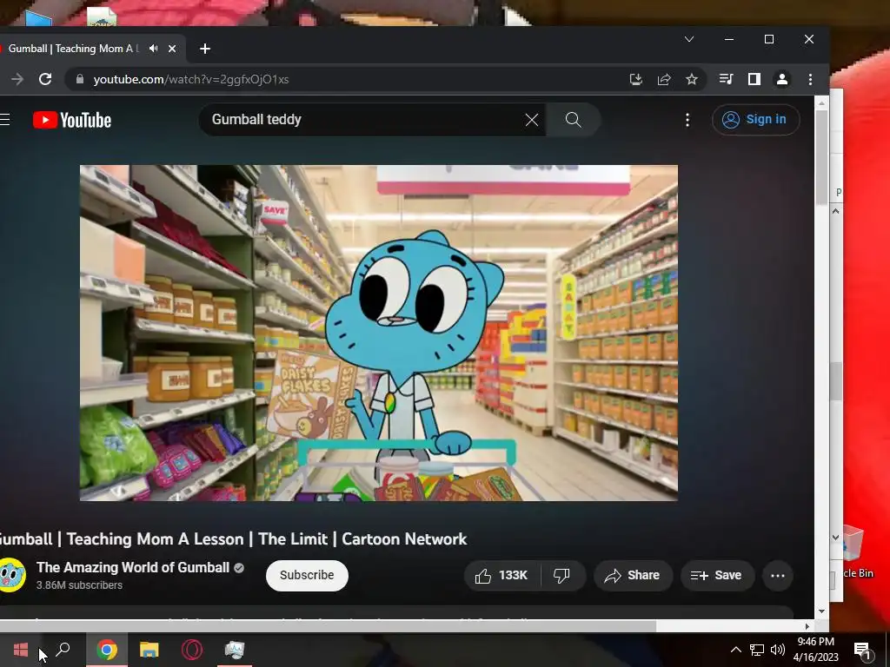
Task: Click the video title text
Action: click(x=233, y=538)
